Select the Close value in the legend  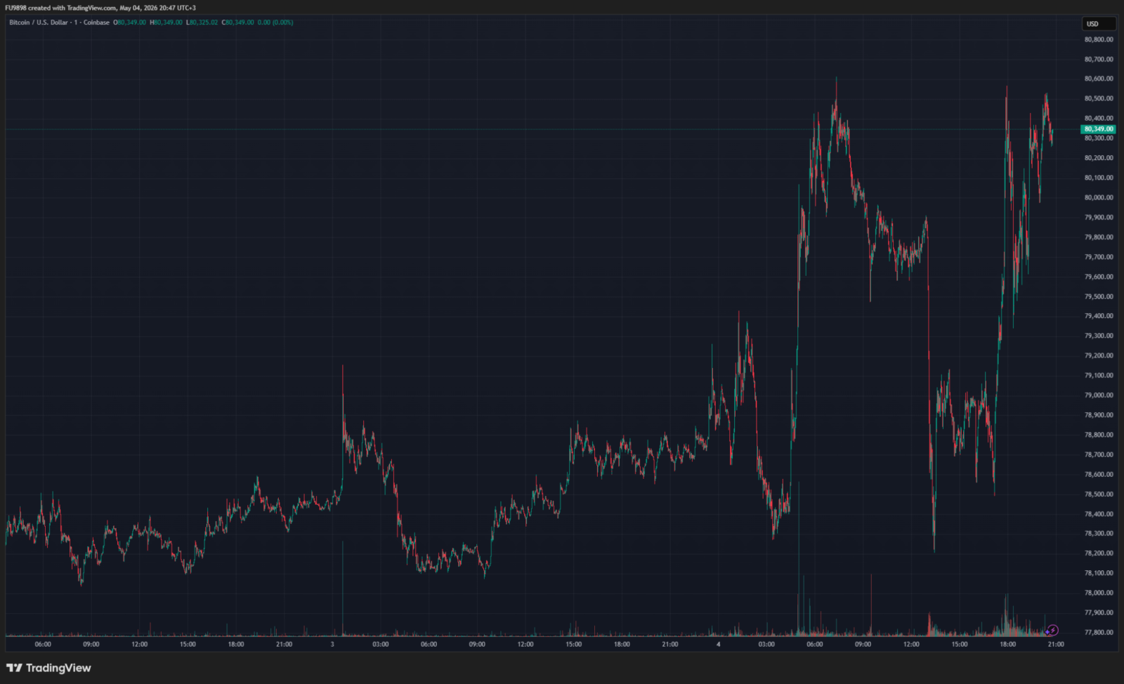238,22
